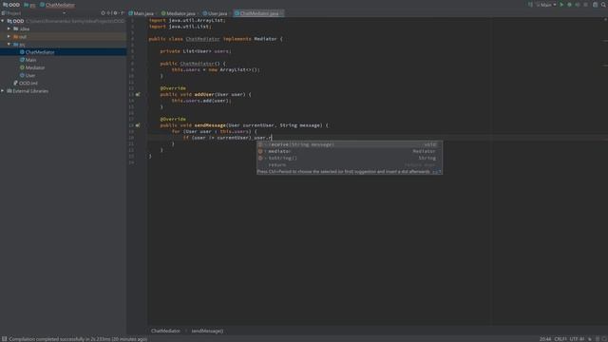Collapse the src folder

(x=9, y=45)
